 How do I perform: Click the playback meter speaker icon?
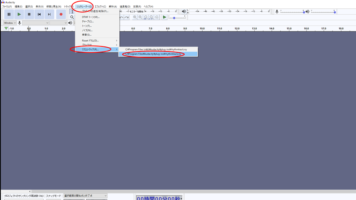(x=184, y=11)
